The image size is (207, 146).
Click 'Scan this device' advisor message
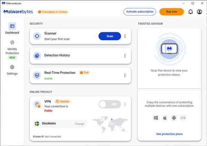(169, 73)
